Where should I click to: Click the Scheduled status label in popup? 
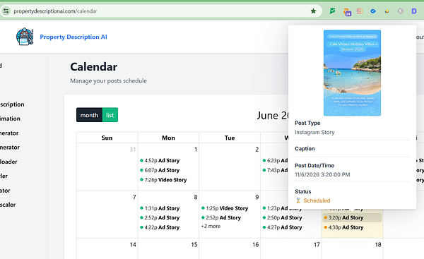click(x=317, y=200)
